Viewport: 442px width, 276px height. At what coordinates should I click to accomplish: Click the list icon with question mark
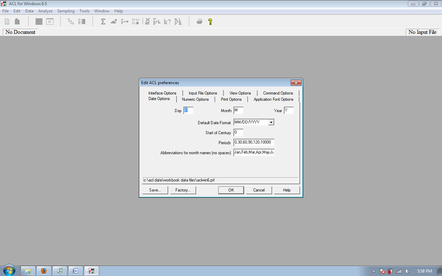point(167,21)
